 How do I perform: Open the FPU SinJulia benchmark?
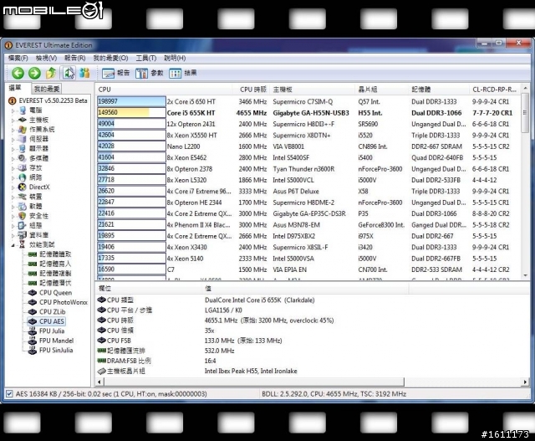(x=51, y=350)
